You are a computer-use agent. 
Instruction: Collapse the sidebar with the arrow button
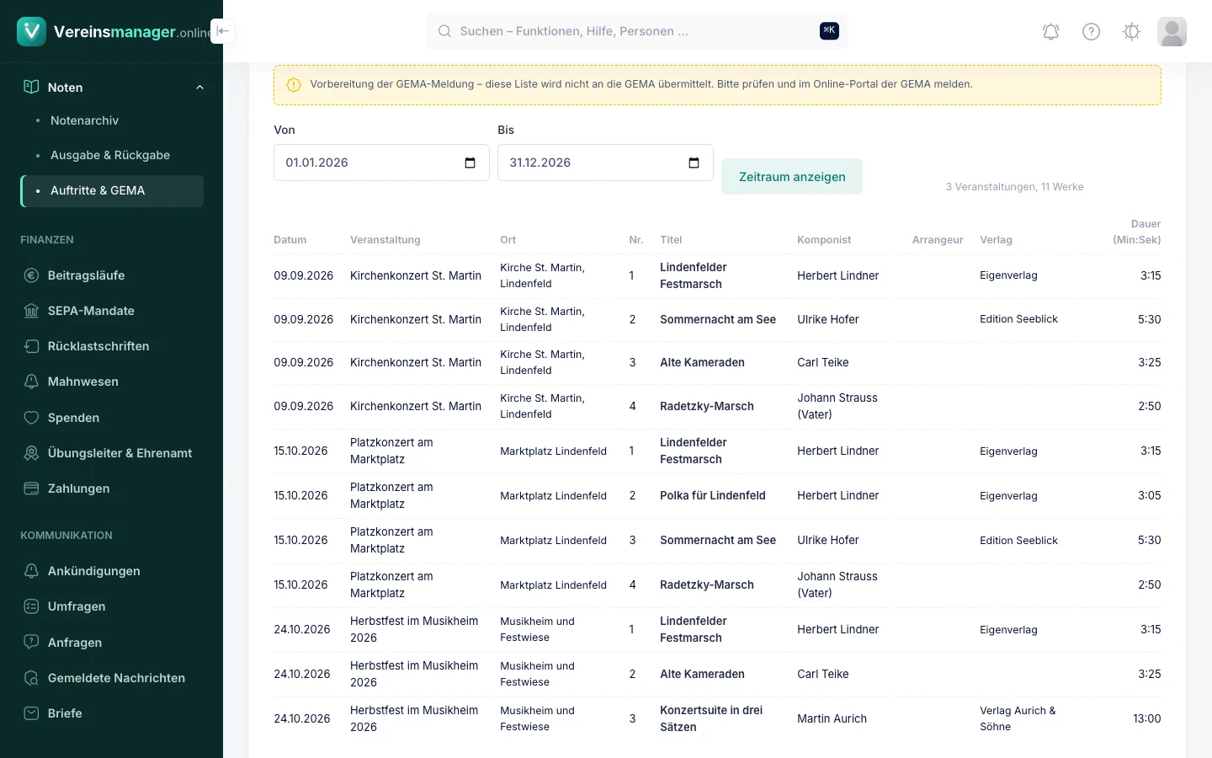tap(222, 31)
